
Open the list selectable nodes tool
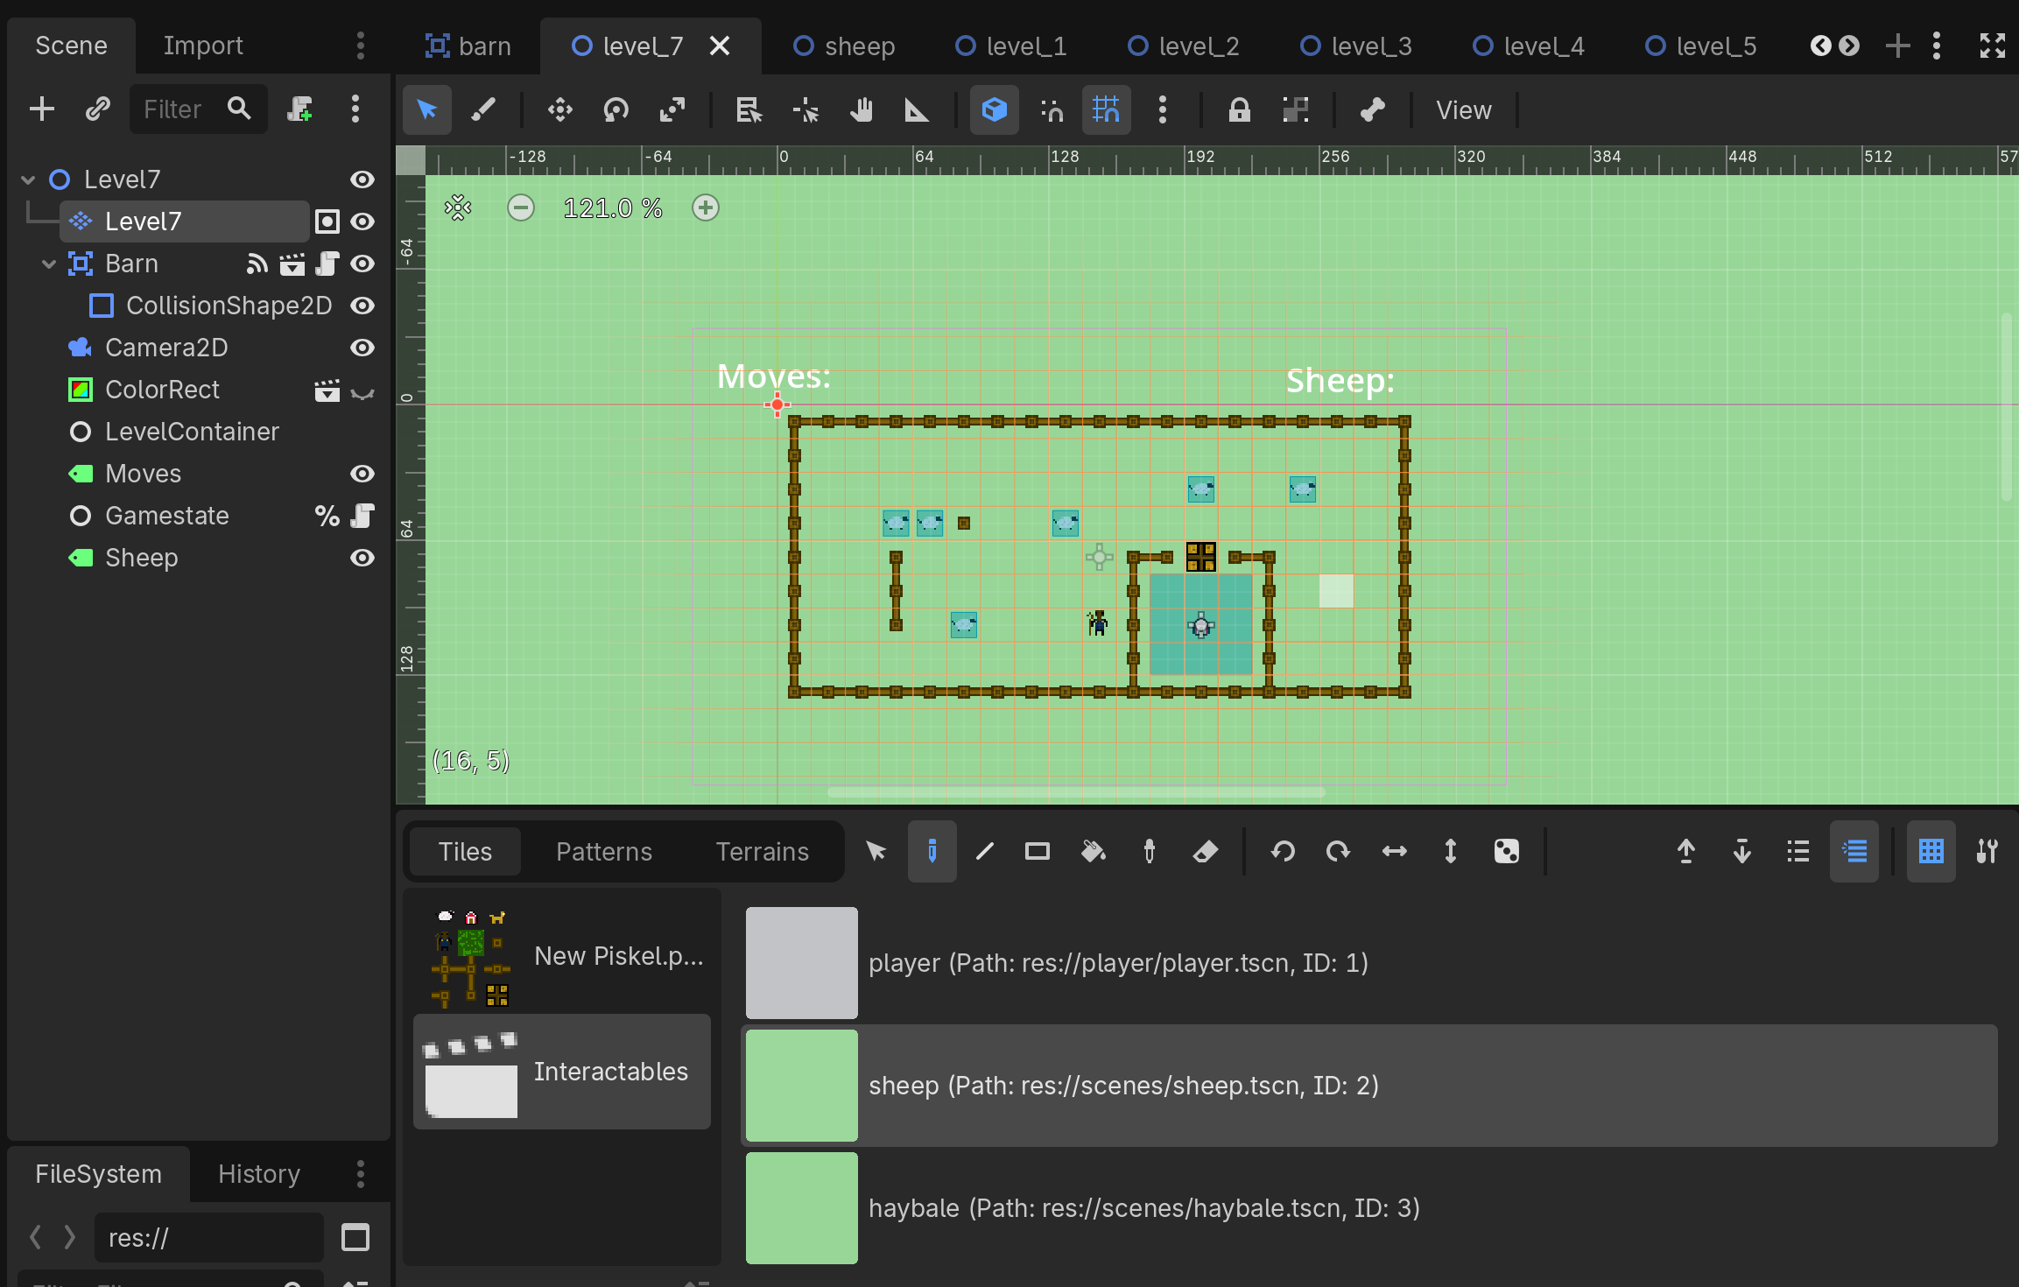749,110
